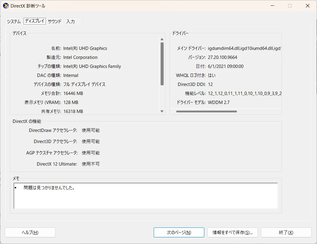Go to next page with 次のページ(N)
This screenshot has height=244, width=317.
[x=179, y=233]
